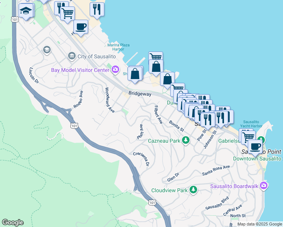The image size is (283, 227).
Task: Click the Glen Dr street label
Action: [173, 177]
